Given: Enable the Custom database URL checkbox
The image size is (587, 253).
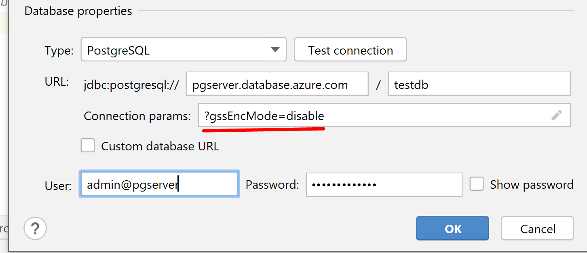Looking at the screenshot, I should (88, 145).
